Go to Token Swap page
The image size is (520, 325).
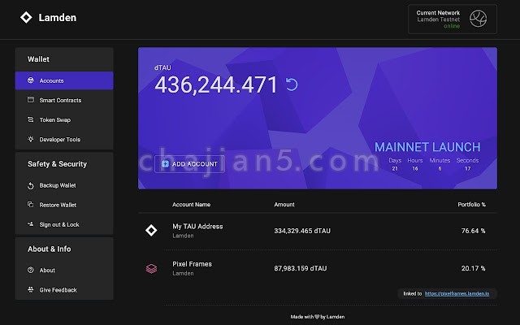(x=64, y=119)
